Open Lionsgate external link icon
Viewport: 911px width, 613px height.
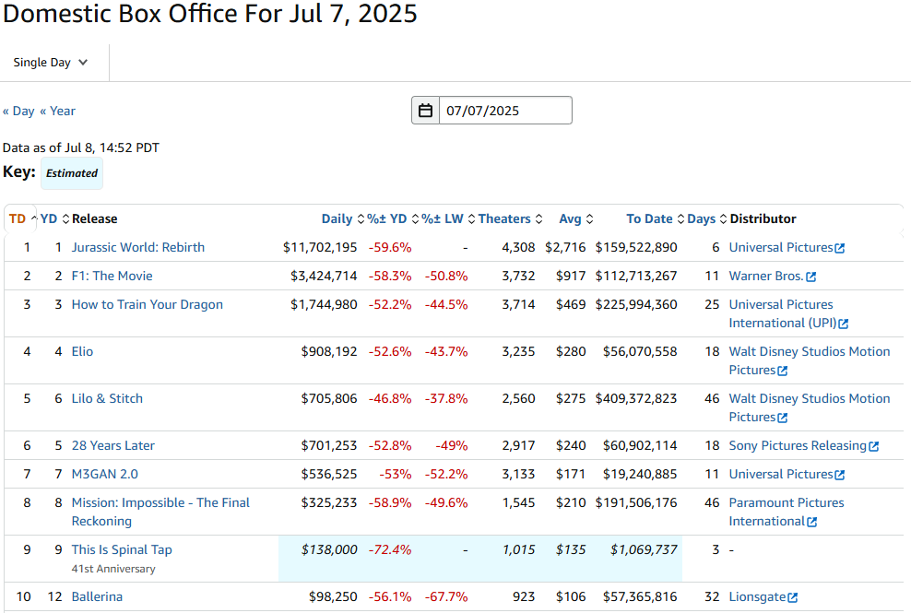[x=793, y=597]
